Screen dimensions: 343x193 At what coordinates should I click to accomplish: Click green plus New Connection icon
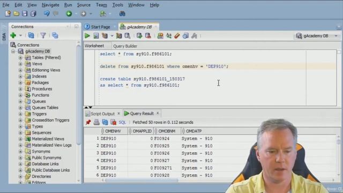[x=13, y=35]
